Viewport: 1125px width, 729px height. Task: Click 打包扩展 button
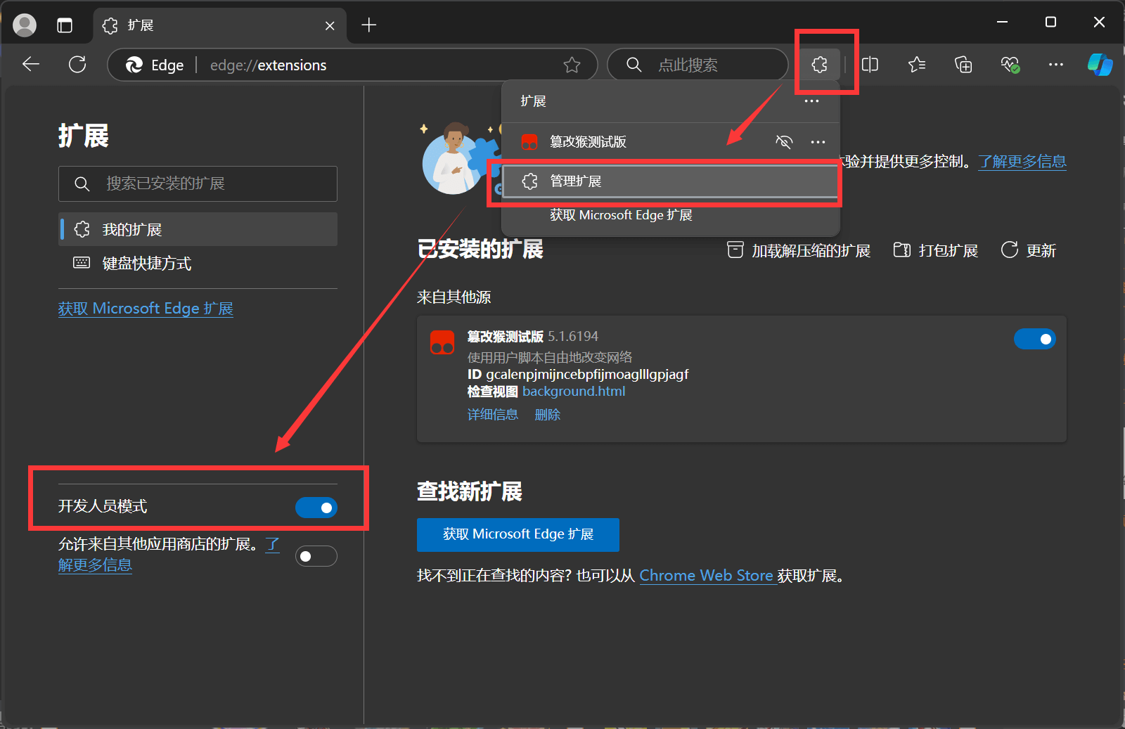pos(935,250)
